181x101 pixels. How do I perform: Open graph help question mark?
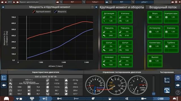(x=92, y=7)
